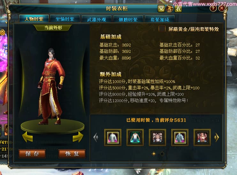Show next costumes with right gold arrow
Screen dimensions: 237x175
tap(217, 137)
